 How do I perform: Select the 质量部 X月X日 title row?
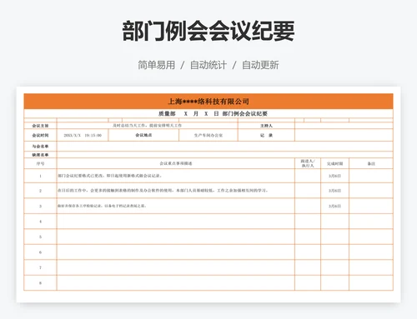pos(208,113)
